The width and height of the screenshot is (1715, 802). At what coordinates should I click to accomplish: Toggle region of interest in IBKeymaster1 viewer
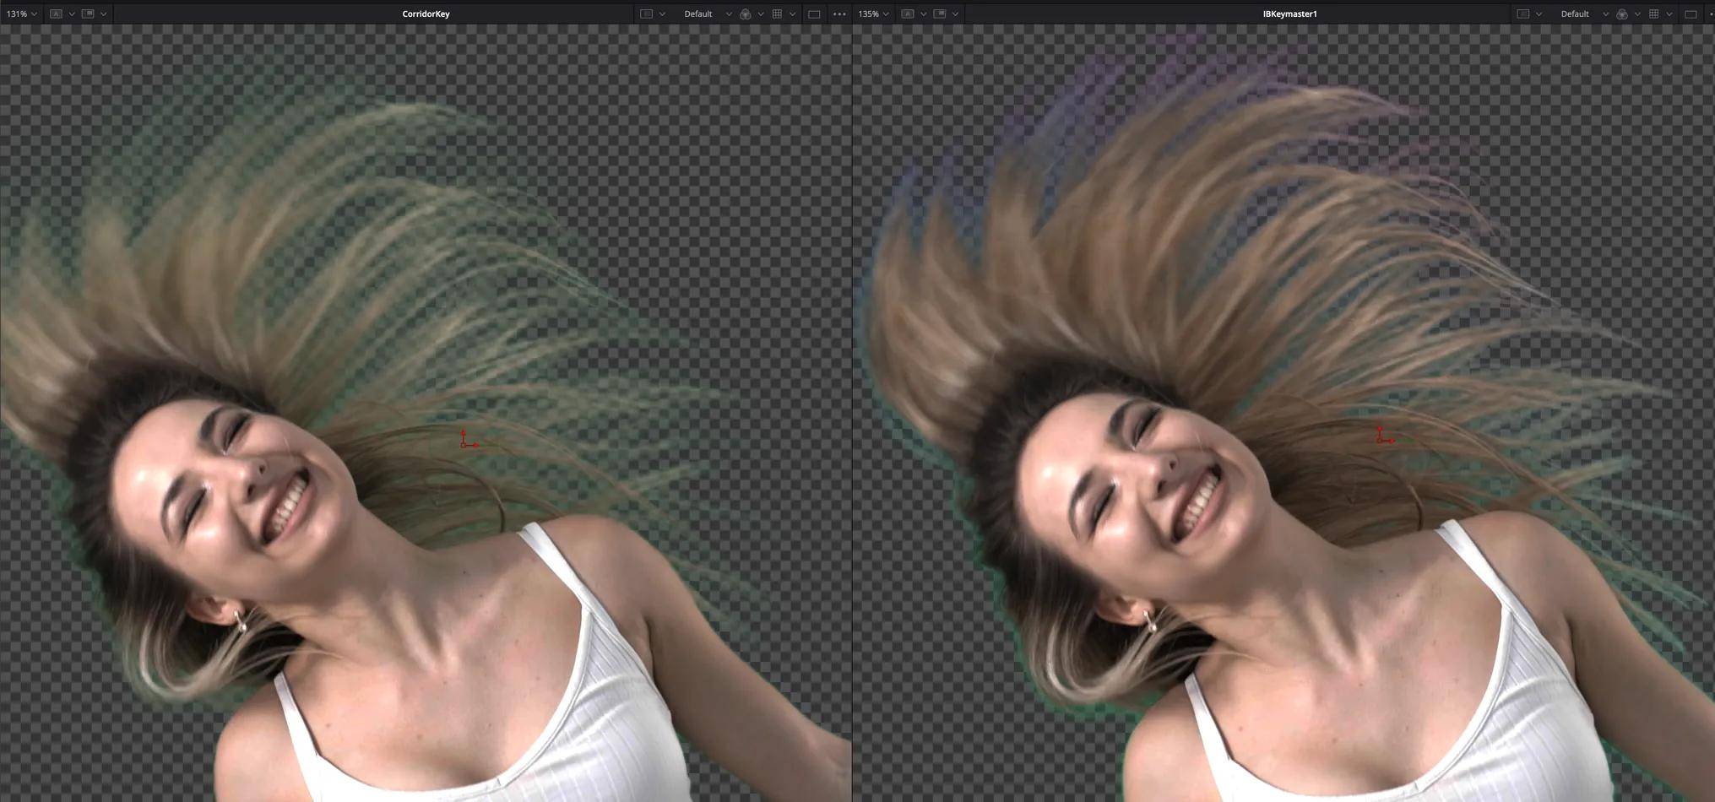(1522, 14)
